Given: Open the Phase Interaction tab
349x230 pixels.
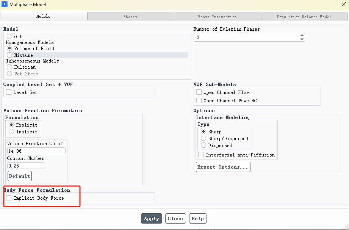Looking at the screenshot, I should pyautogui.click(x=217, y=17).
